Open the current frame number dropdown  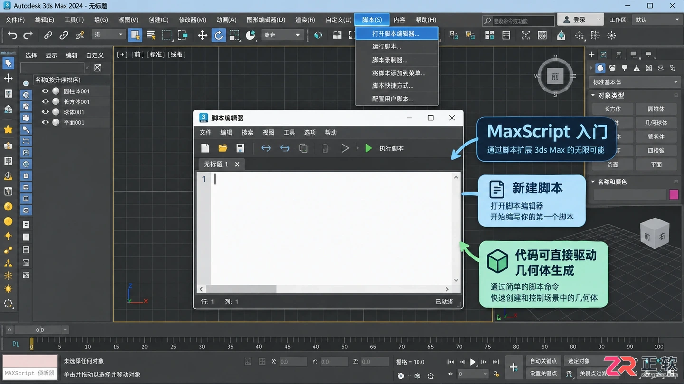pyautogui.click(x=472, y=374)
